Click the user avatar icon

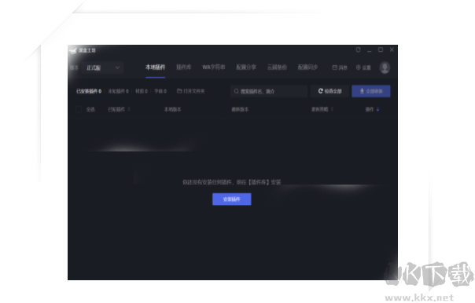click(x=385, y=68)
